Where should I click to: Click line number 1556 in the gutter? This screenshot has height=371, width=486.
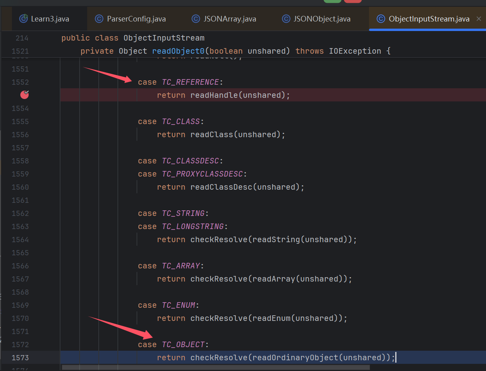point(20,134)
